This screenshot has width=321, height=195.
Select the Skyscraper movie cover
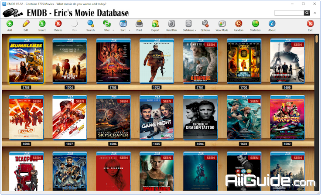(113, 118)
